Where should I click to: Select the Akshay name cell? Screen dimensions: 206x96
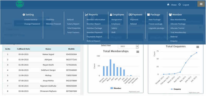(x=48, y=75)
